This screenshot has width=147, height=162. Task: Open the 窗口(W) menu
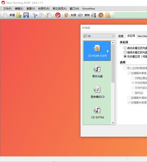click(74, 9)
